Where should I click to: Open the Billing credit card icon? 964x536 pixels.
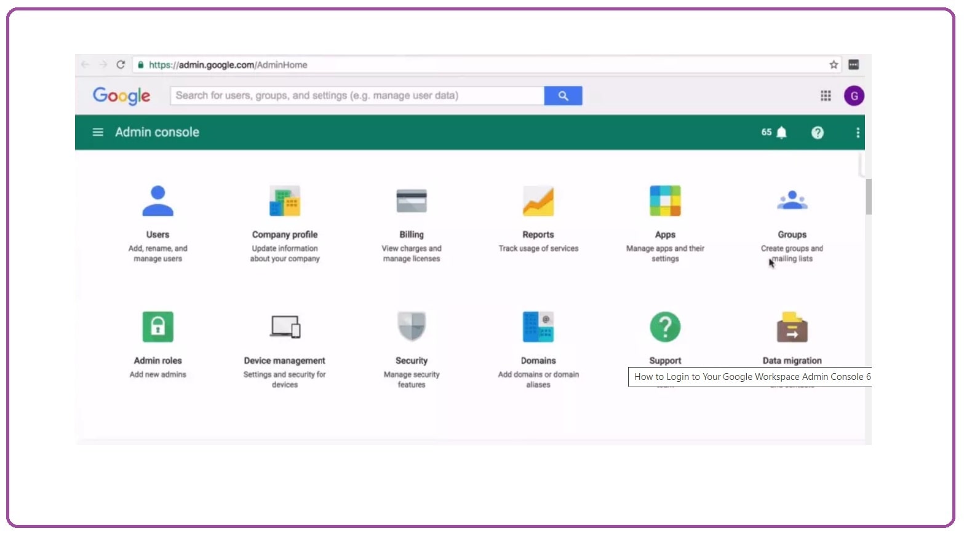pos(412,201)
